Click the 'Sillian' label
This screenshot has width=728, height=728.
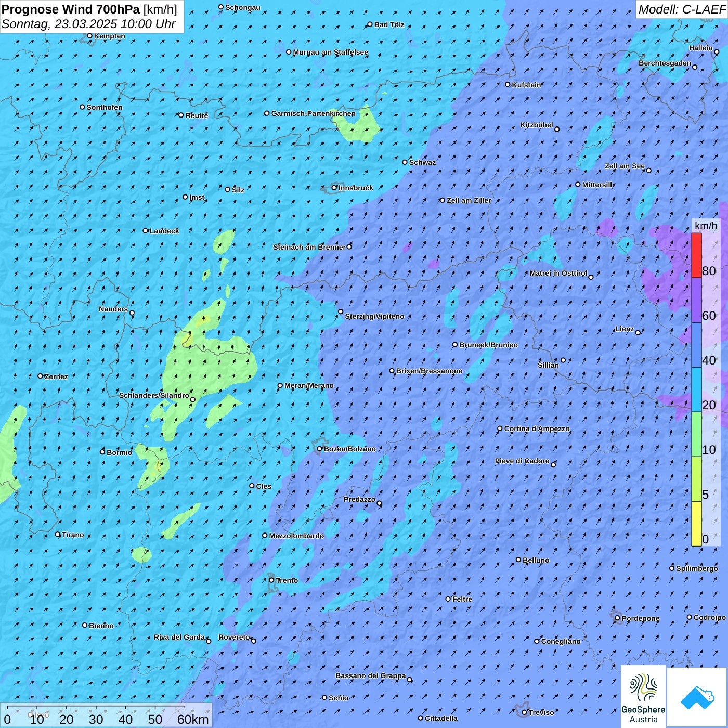[548, 365]
